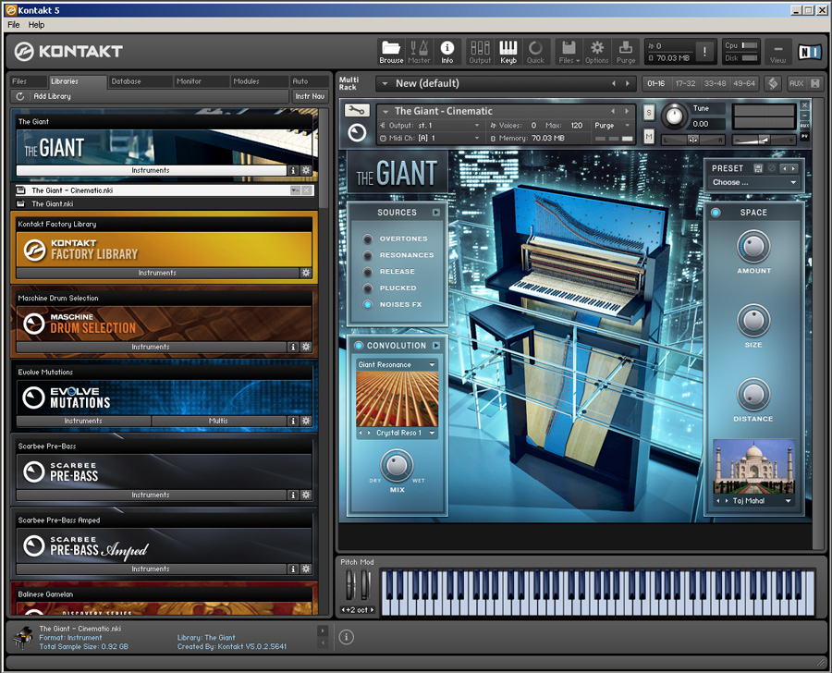The height and width of the screenshot is (673, 832).
Task: Toggle the Space effect power button
Action: [x=716, y=213]
